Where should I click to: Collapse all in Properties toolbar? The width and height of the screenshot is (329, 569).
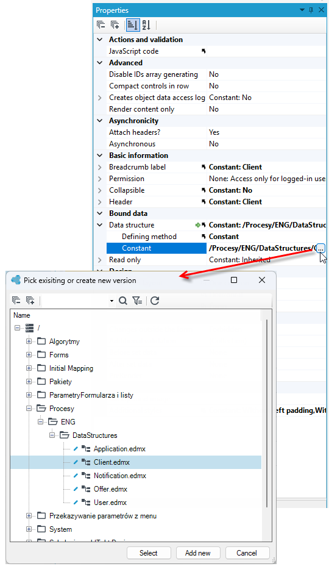coord(101,25)
